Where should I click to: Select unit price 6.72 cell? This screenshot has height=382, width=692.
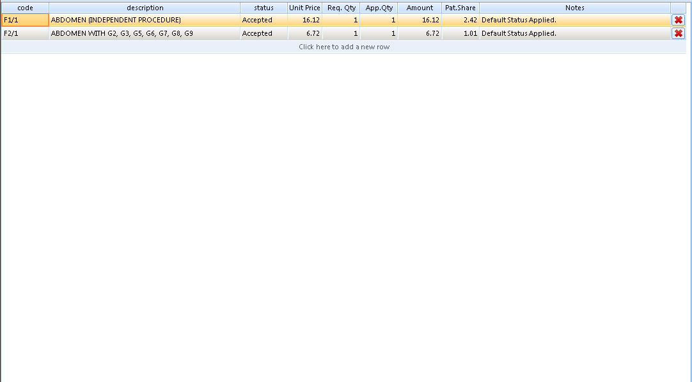[304, 33]
